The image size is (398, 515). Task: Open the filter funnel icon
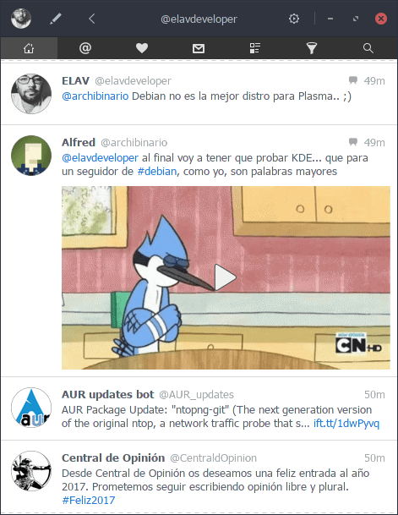311,48
